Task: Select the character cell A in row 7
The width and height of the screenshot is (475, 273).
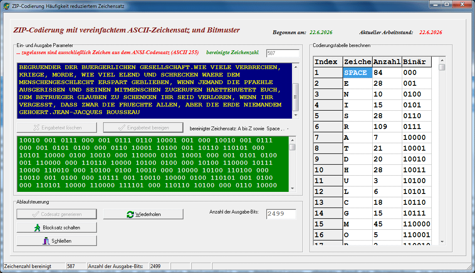Action: [x=357, y=138]
